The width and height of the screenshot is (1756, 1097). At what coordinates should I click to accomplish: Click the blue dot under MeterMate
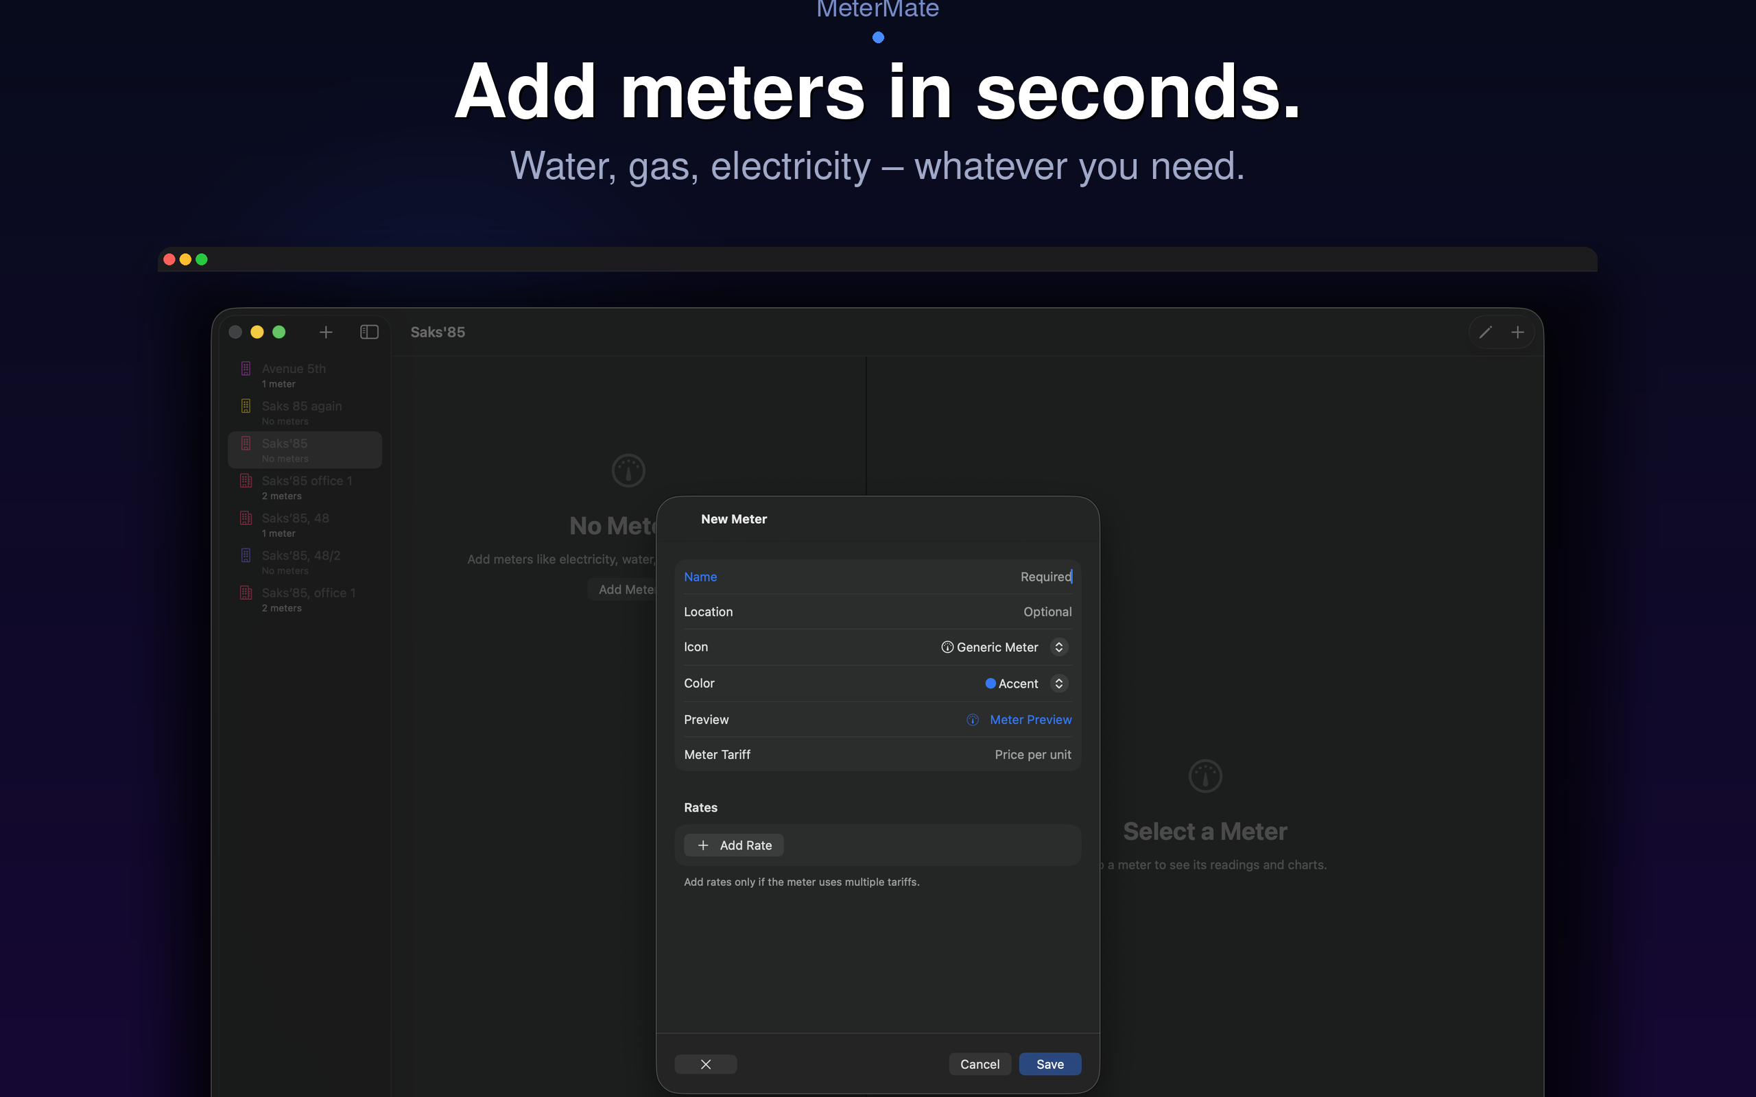click(x=878, y=37)
